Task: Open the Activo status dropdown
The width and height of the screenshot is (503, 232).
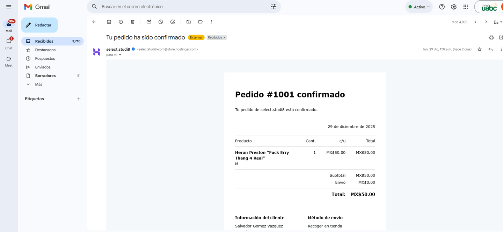Action: [x=419, y=7]
